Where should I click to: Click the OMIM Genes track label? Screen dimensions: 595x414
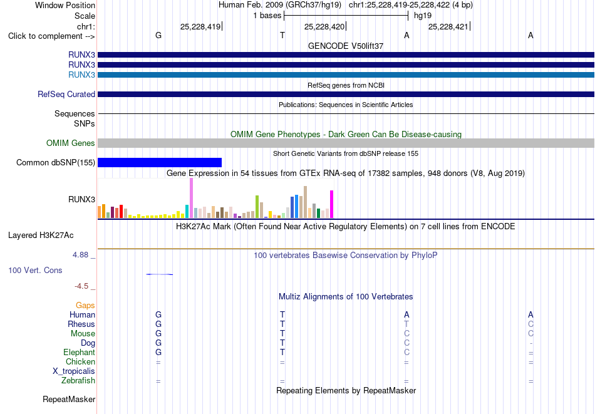pos(71,143)
